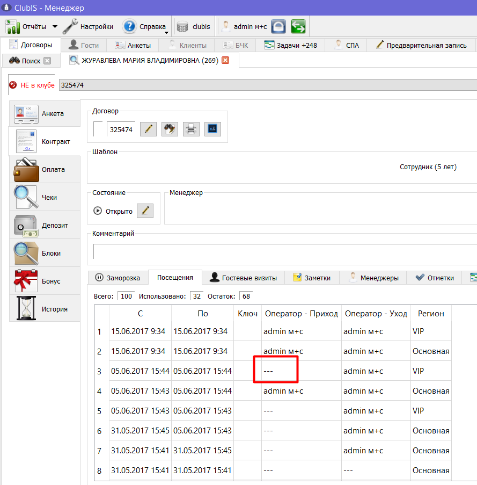This screenshot has height=485, width=477.
Task: Expand the Справка dropdown arrow
Action: pyautogui.click(x=166, y=32)
